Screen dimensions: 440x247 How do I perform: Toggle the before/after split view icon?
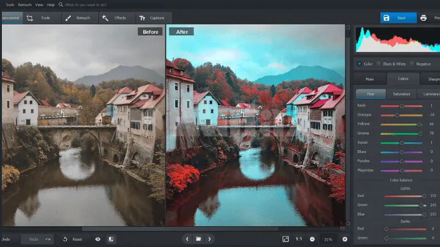111,239
